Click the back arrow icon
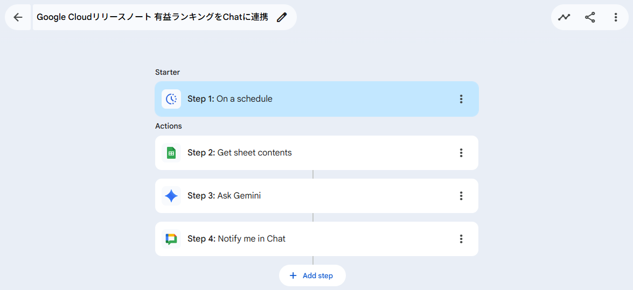Screen dimensions: 633x290 coord(18,17)
